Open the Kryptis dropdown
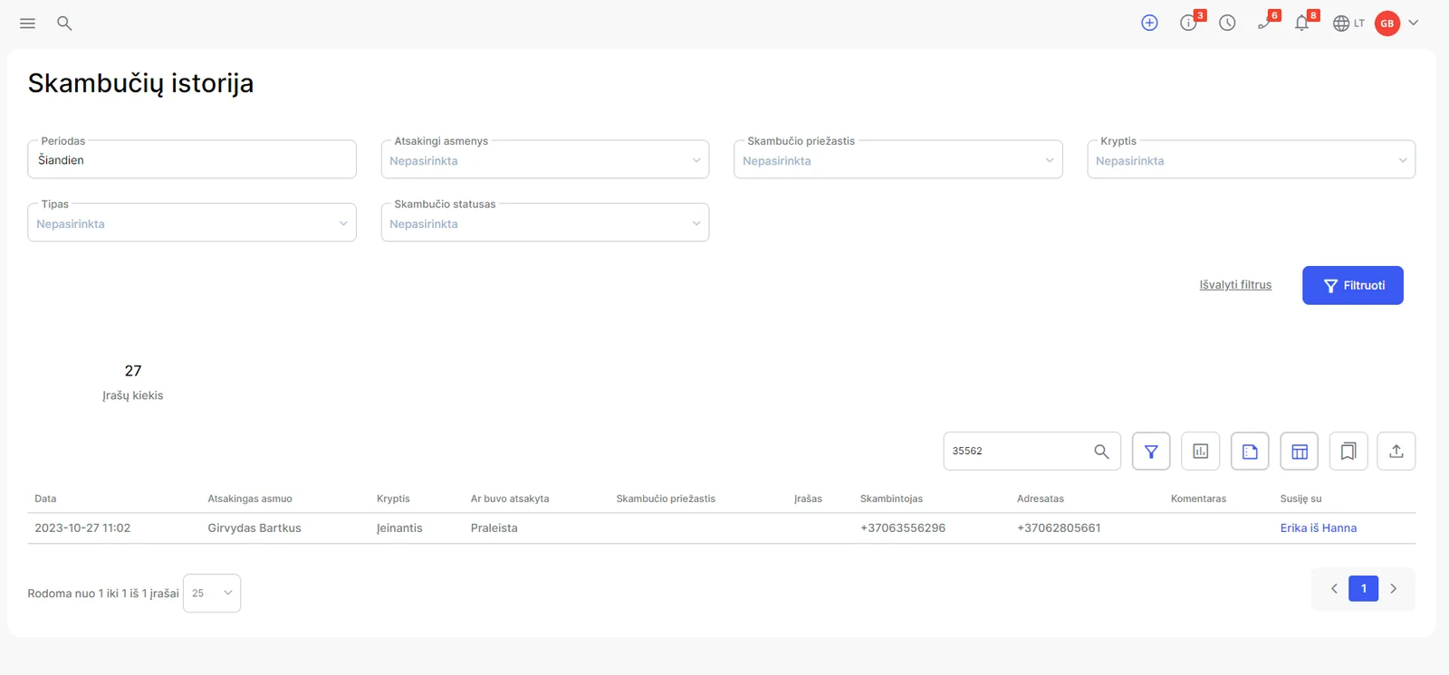Screen dimensions: 1449x675 pos(1252,159)
